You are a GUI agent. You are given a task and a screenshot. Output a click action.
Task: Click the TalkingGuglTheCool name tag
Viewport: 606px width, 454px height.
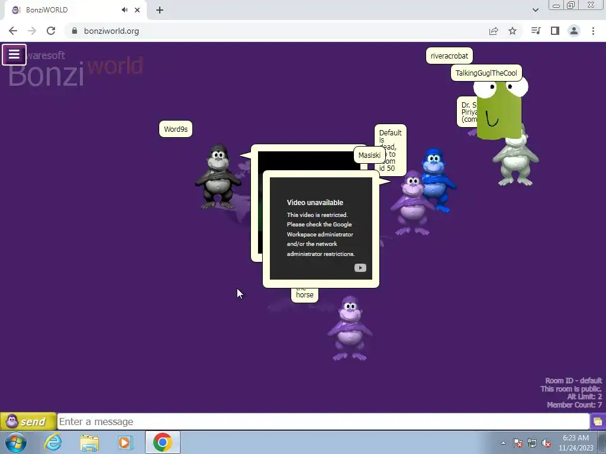click(x=486, y=73)
